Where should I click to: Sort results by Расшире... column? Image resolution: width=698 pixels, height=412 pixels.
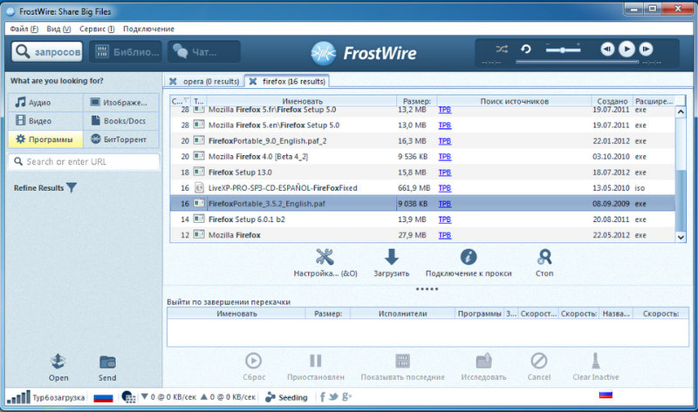tap(654, 101)
